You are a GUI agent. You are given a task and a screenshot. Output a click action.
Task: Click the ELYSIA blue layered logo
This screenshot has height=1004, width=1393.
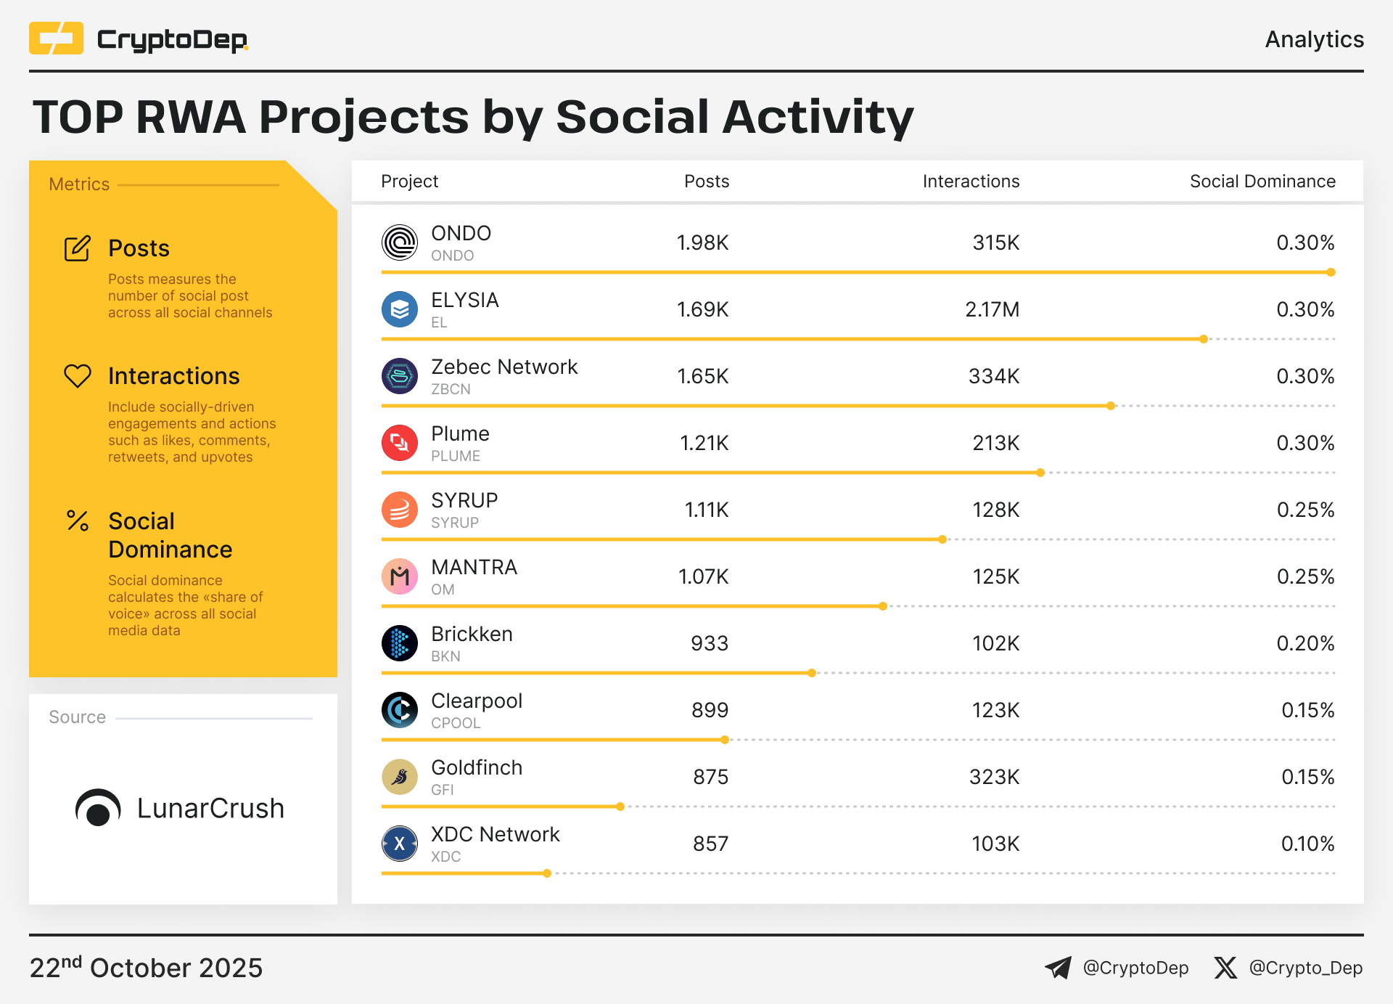coord(400,309)
